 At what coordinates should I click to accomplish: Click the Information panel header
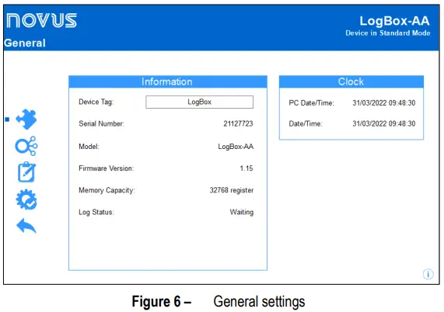(x=168, y=81)
